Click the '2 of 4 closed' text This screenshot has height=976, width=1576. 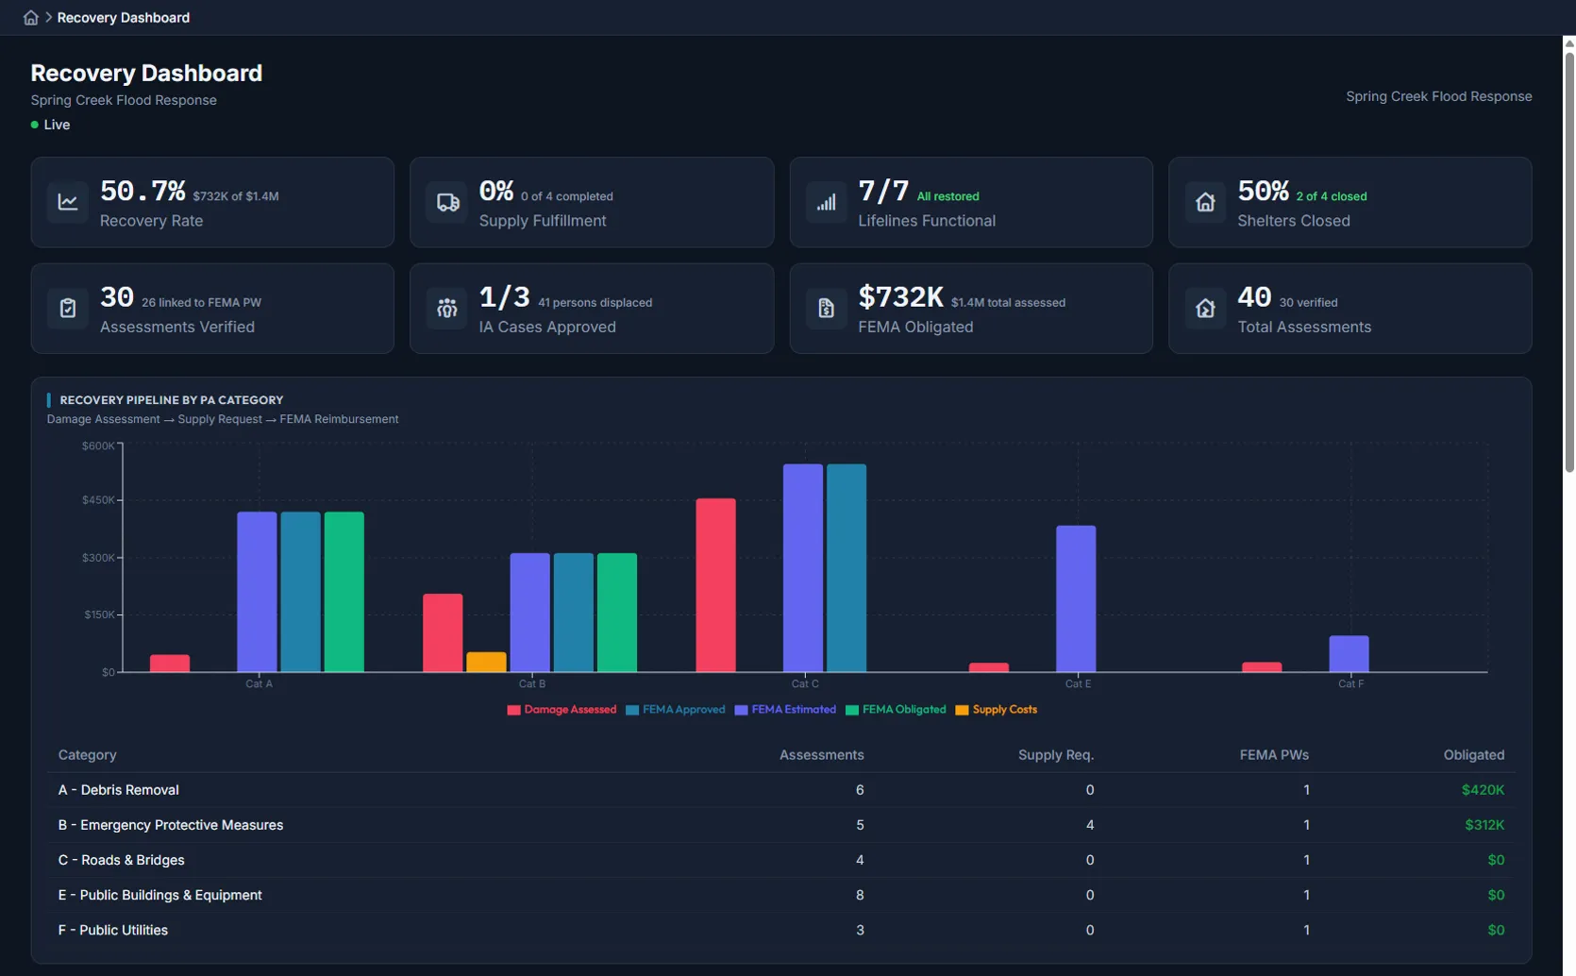[1331, 196]
